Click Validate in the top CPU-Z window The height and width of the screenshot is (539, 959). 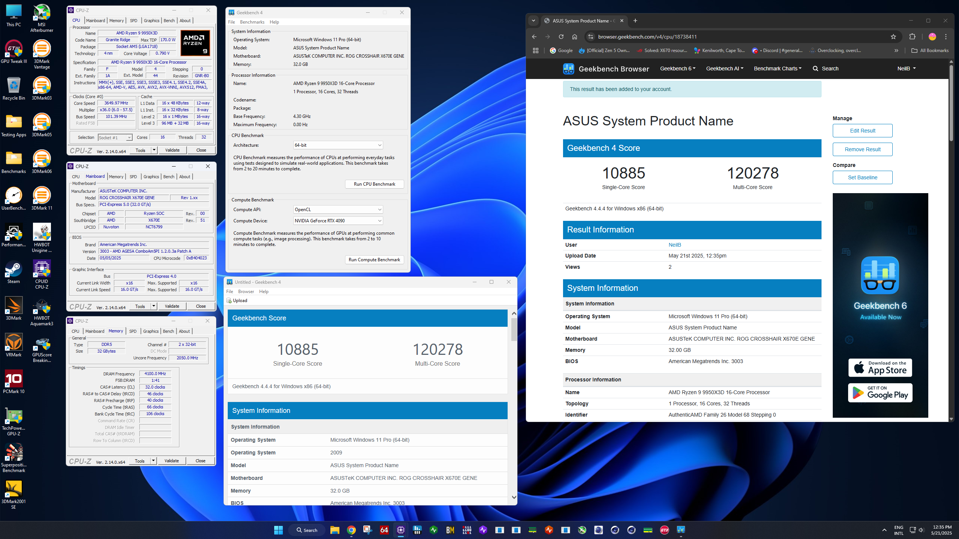pos(172,150)
